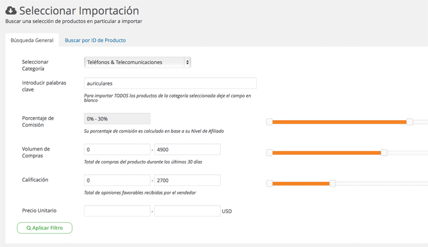Expand the Seleccionar Categoría dropdown
The image size is (428, 247).
coord(138,62)
